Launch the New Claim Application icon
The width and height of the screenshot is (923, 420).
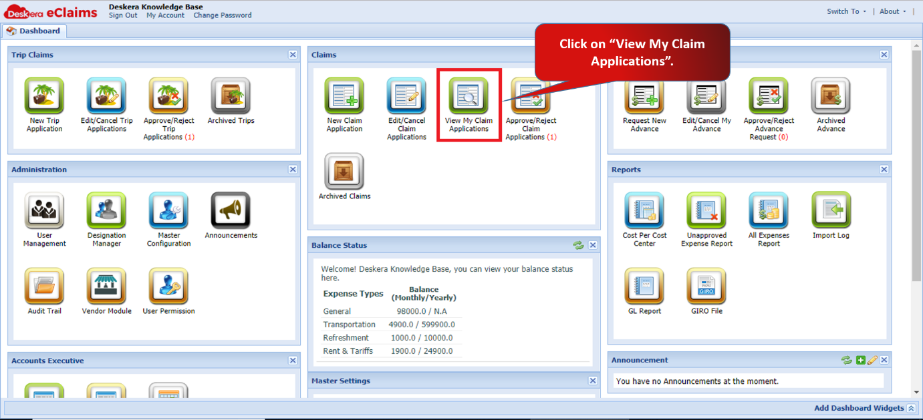tap(344, 95)
